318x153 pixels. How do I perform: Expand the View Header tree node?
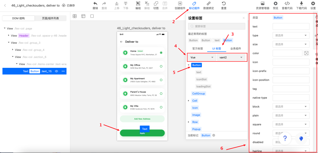pos(9,36)
